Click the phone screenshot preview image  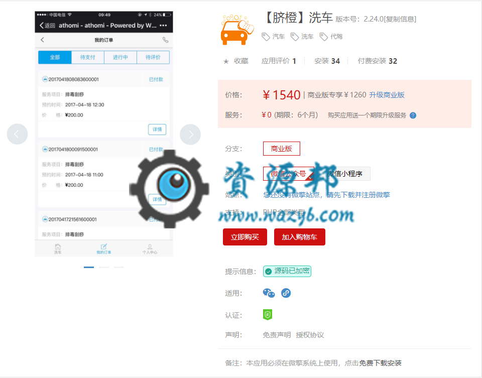coord(104,134)
